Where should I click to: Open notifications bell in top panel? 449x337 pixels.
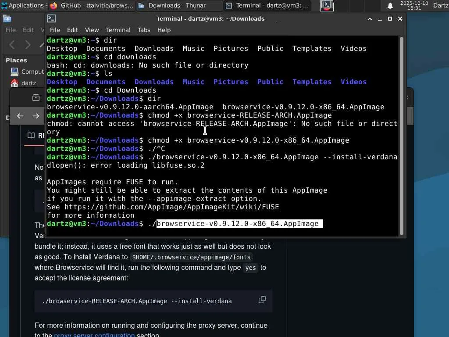390,6
